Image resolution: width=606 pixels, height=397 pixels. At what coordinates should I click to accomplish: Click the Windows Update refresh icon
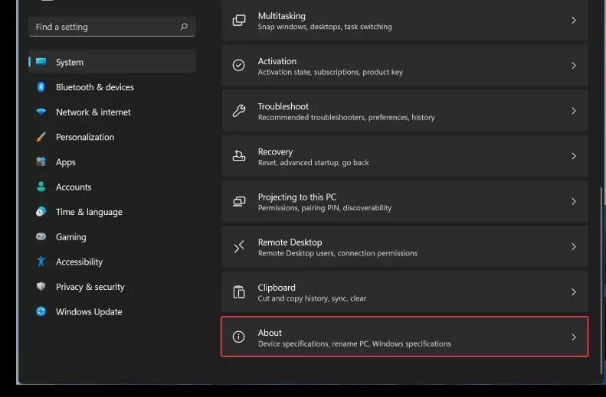coord(41,311)
